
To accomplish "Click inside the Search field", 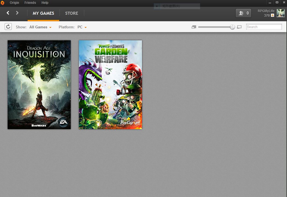I will (264, 27).
